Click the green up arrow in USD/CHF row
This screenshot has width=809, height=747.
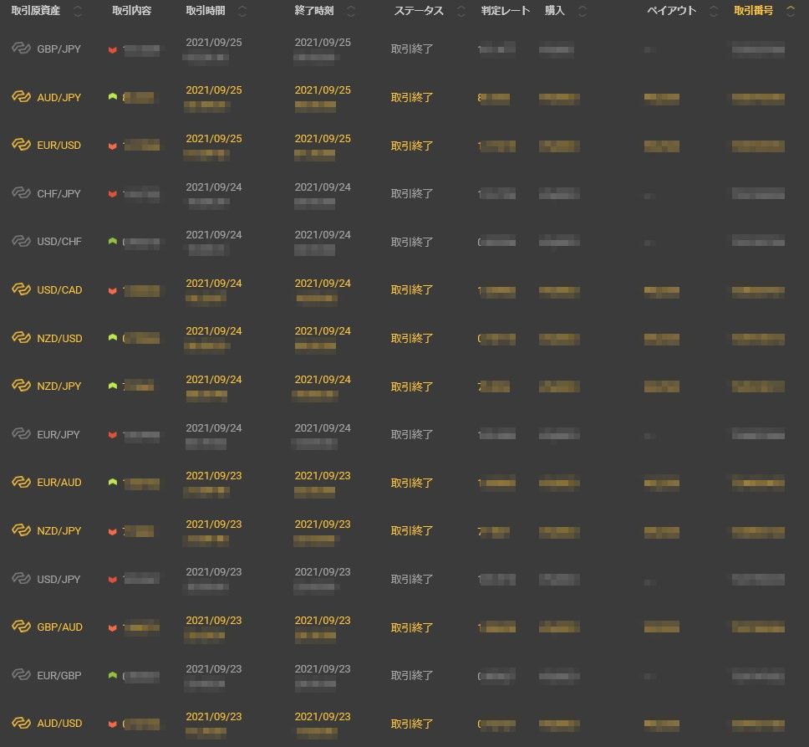pyautogui.click(x=112, y=242)
